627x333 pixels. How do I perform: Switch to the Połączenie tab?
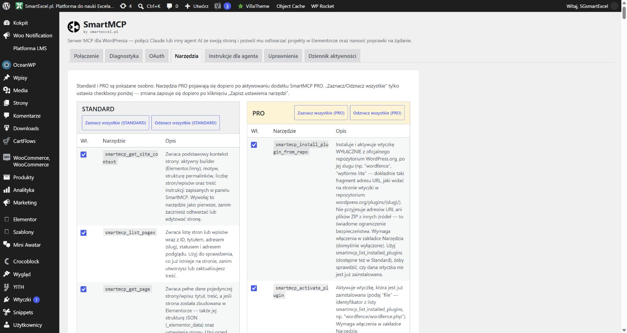tap(86, 56)
